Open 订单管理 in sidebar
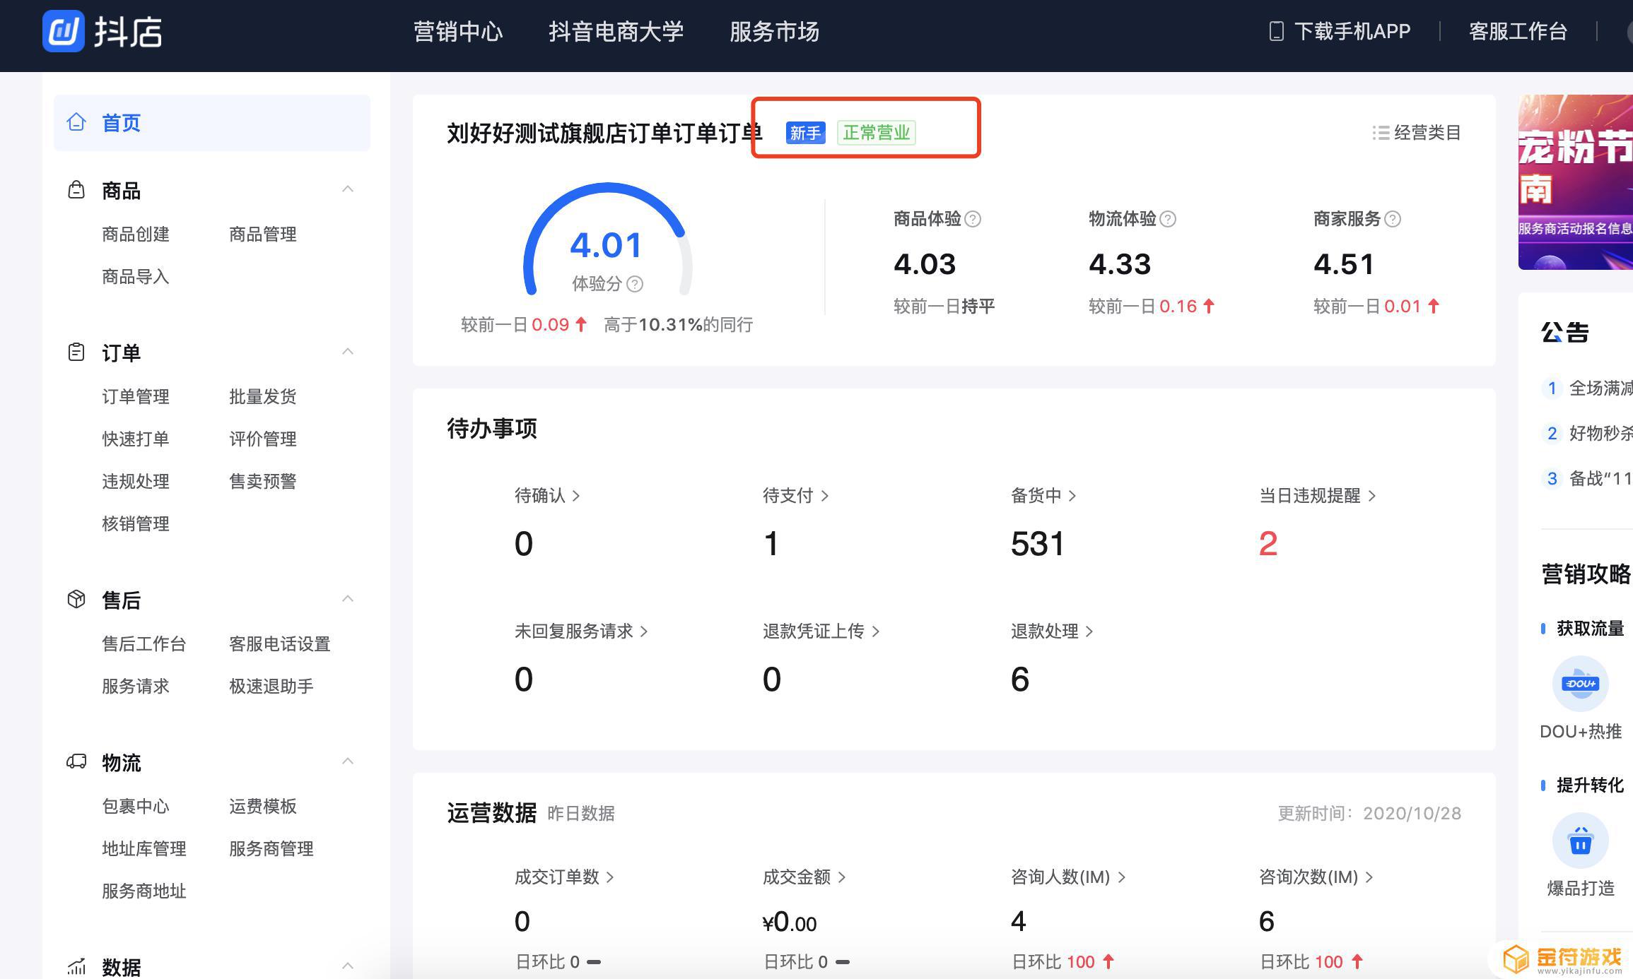Viewport: 1633px width, 979px height. pos(136,397)
